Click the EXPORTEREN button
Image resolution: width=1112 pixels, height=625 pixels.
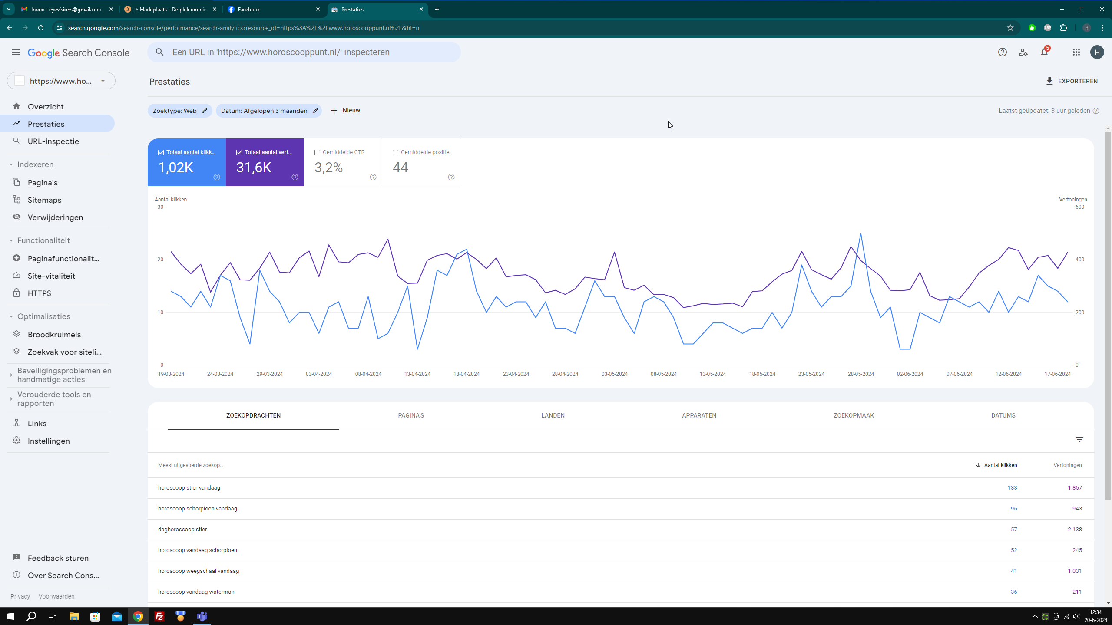pos(1072,81)
